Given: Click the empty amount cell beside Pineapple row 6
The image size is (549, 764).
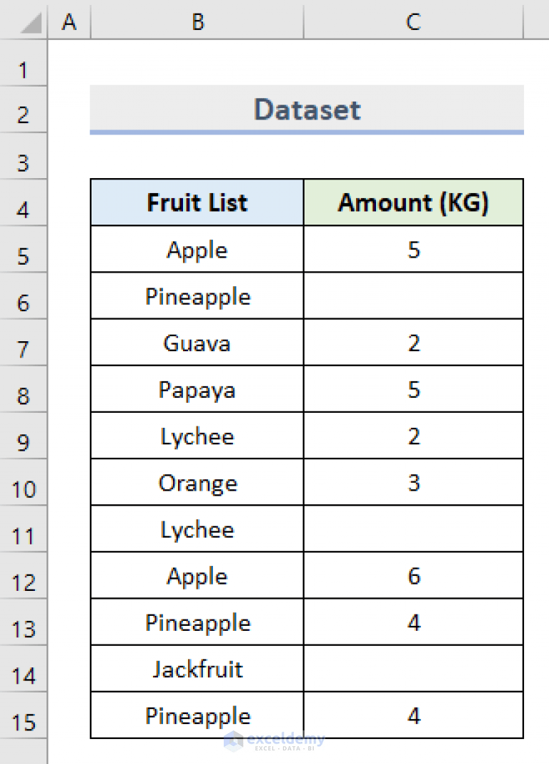Looking at the screenshot, I should (413, 295).
